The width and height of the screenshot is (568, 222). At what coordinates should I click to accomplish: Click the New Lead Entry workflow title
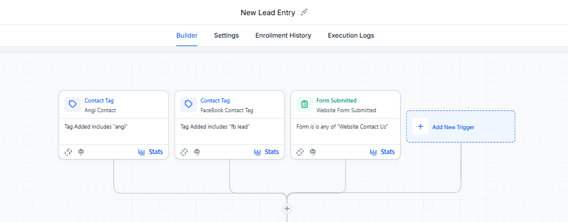(x=268, y=13)
